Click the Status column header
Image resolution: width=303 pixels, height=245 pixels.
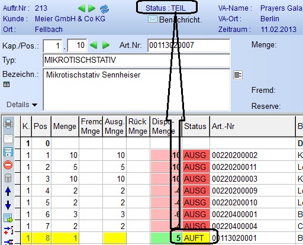coord(195,126)
